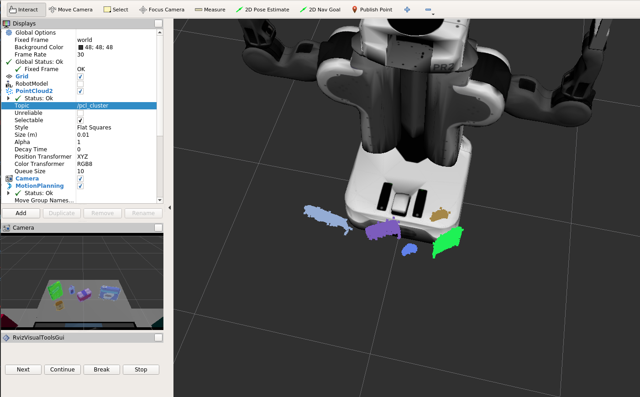The height and width of the screenshot is (397, 640).
Task: Toggle the Grid display checkbox
Action: [80, 77]
